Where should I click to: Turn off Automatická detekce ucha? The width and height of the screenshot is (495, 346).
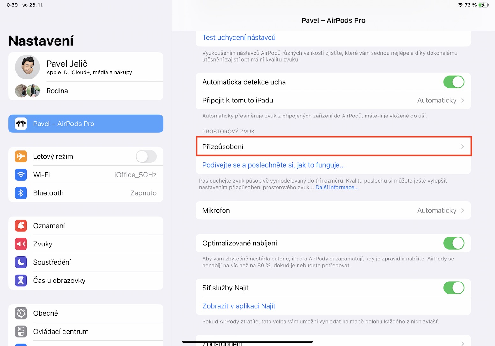click(454, 82)
